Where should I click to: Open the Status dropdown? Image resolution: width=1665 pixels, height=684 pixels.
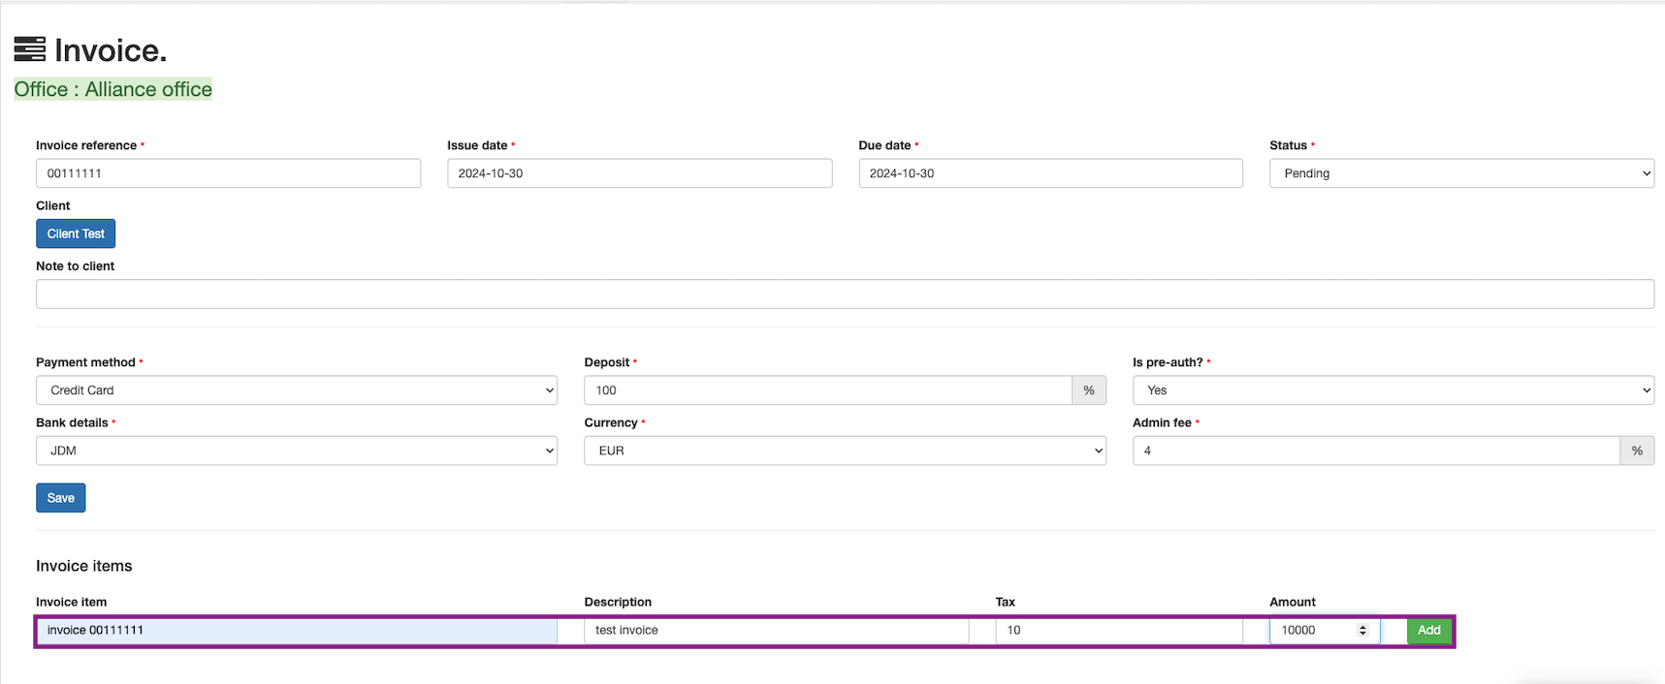click(1460, 173)
